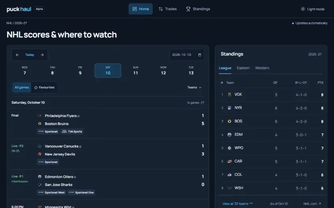Viewport: 334px width, 208px height.
Task: Click the Sportsnet One broadcaster badge
Action: (x=81, y=193)
